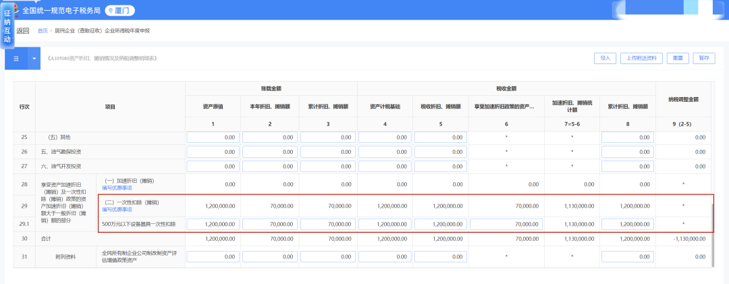The image size is (729, 284).
Task: Click 上传附送资料 upload button
Action: (x=642, y=58)
